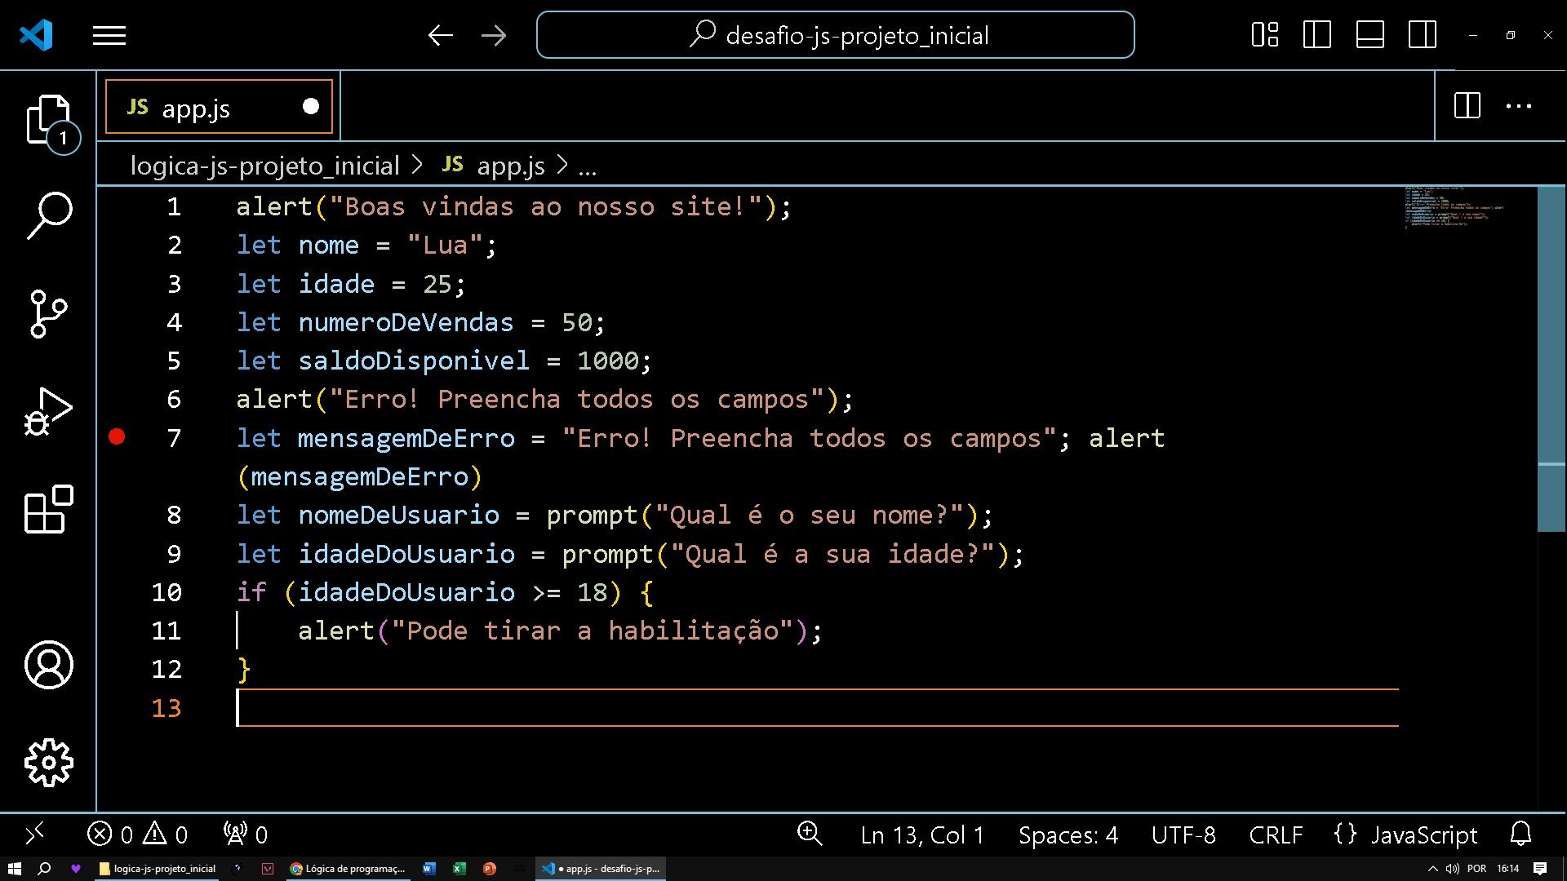Open the Windows action center notifications
The height and width of the screenshot is (881, 1567).
(x=1540, y=869)
